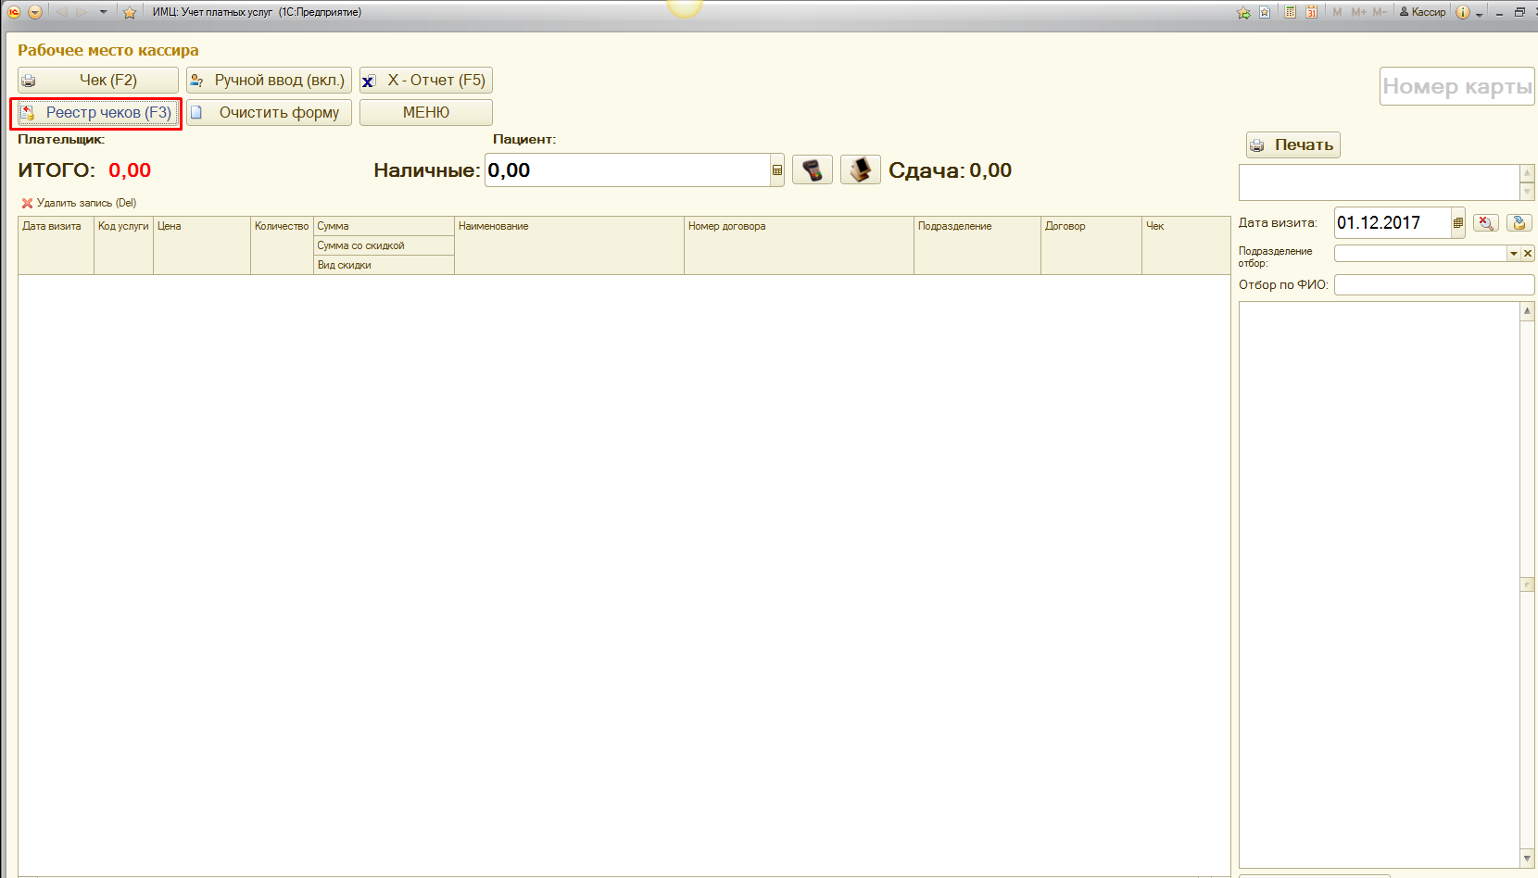This screenshot has width=1538, height=878.
Task: Click the Кассир user item
Action: click(1422, 12)
